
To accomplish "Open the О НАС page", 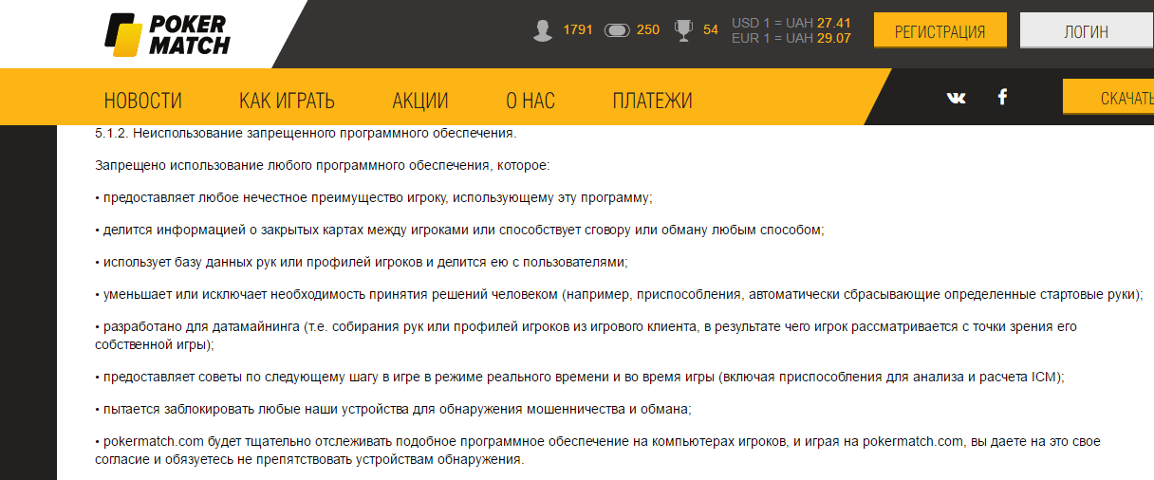I will coord(530,101).
